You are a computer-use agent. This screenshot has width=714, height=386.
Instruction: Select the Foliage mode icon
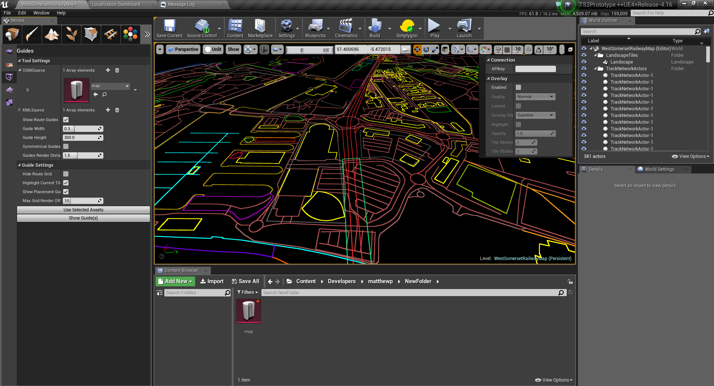(x=71, y=35)
